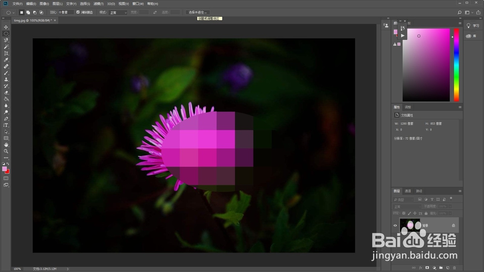Screen dimensions: 484x272
Task: Toggle lock image pixels brush icon
Action: click(x=409, y=213)
